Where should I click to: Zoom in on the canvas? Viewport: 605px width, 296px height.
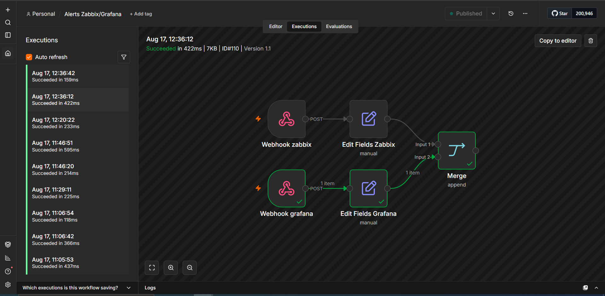[171, 268]
